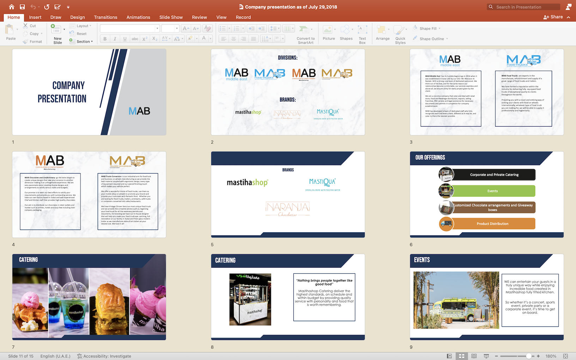Click Accessibility: Investigate in status bar
This screenshot has height=360, width=576.
coord(104,356)
